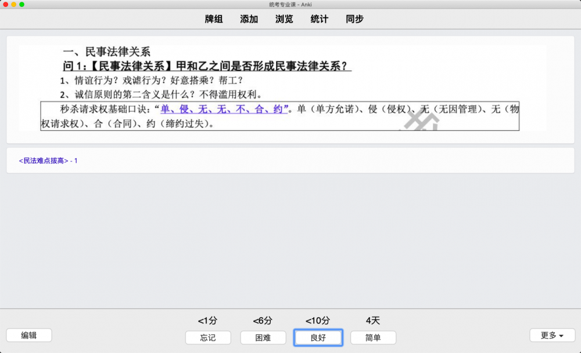Click the <6分 interval label
This screenshot has height=353, width=581.
coord(263,321)
